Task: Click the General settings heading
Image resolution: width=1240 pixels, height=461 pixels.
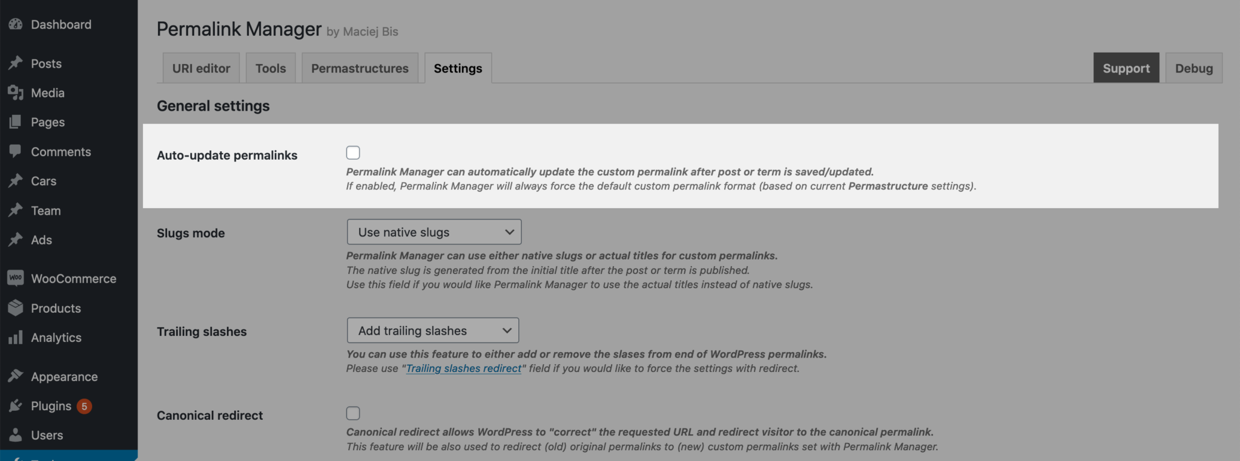Action: 213,106
